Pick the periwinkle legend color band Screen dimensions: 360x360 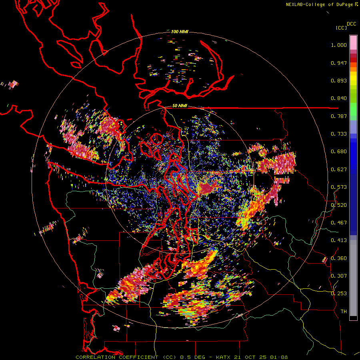[x=353, y=127]
